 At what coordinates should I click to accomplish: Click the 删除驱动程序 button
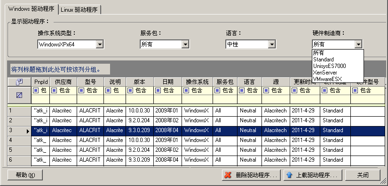(x=251, y=175)
